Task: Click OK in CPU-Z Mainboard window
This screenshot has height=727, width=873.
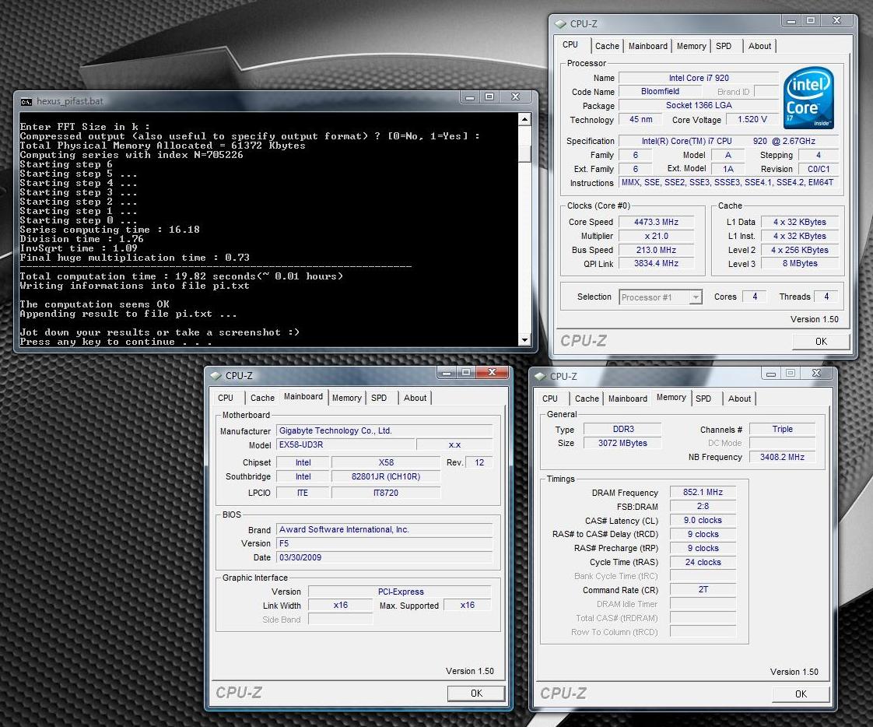Action: (477, 694)
